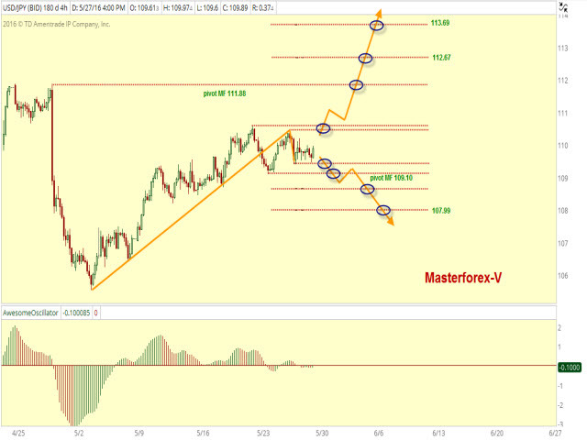Click the 113.69 green price label

[440, 24]
